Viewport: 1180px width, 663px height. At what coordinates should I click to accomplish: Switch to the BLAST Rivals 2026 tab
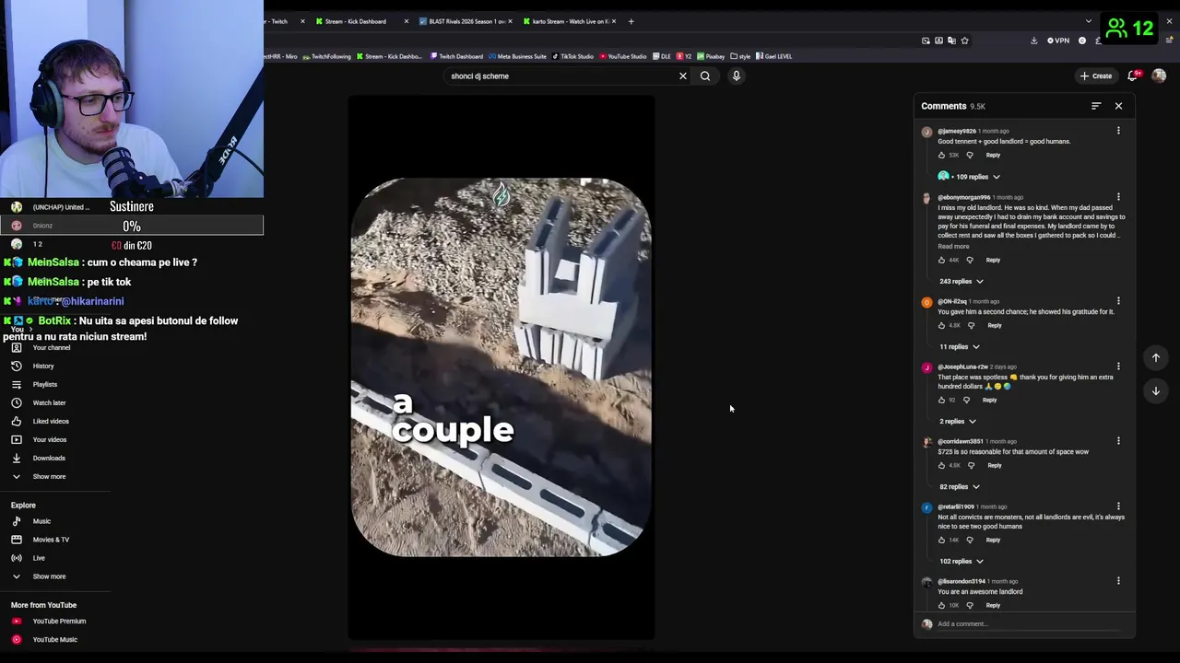465,21
